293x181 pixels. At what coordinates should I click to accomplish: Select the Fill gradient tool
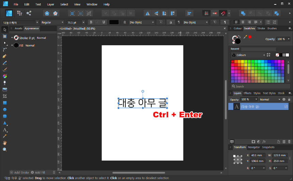coord(5,76)
